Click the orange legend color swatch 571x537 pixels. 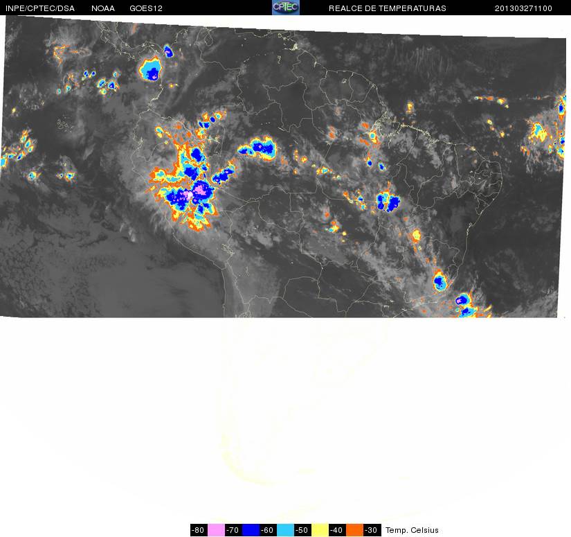[354, 530]
